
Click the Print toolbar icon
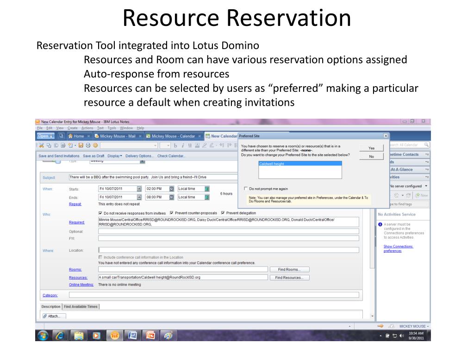pyautogui.click(x=88, y=145)
